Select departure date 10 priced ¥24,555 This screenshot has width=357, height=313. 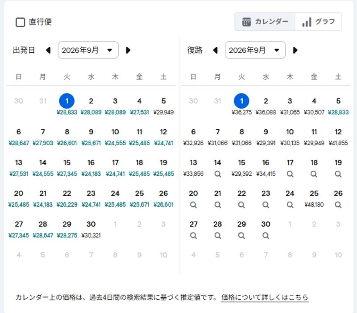(x=115, y=136)
